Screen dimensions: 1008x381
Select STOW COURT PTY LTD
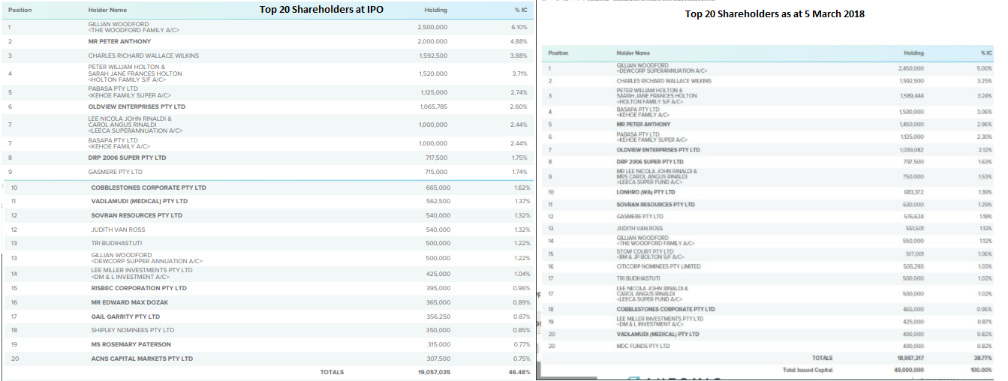651,254
